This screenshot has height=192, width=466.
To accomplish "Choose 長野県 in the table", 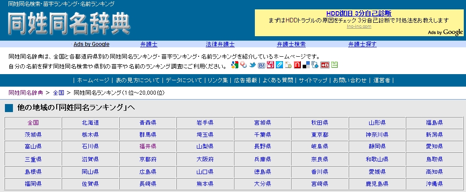I will coord(262,146).
